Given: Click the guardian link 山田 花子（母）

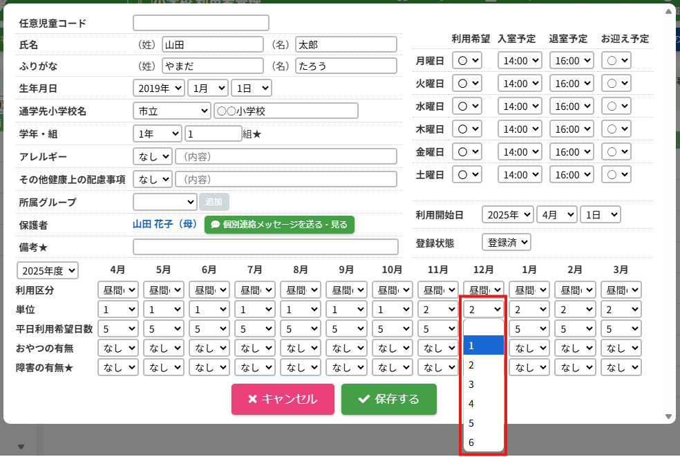Looking at the screenshot, I should tap(165, 225).
